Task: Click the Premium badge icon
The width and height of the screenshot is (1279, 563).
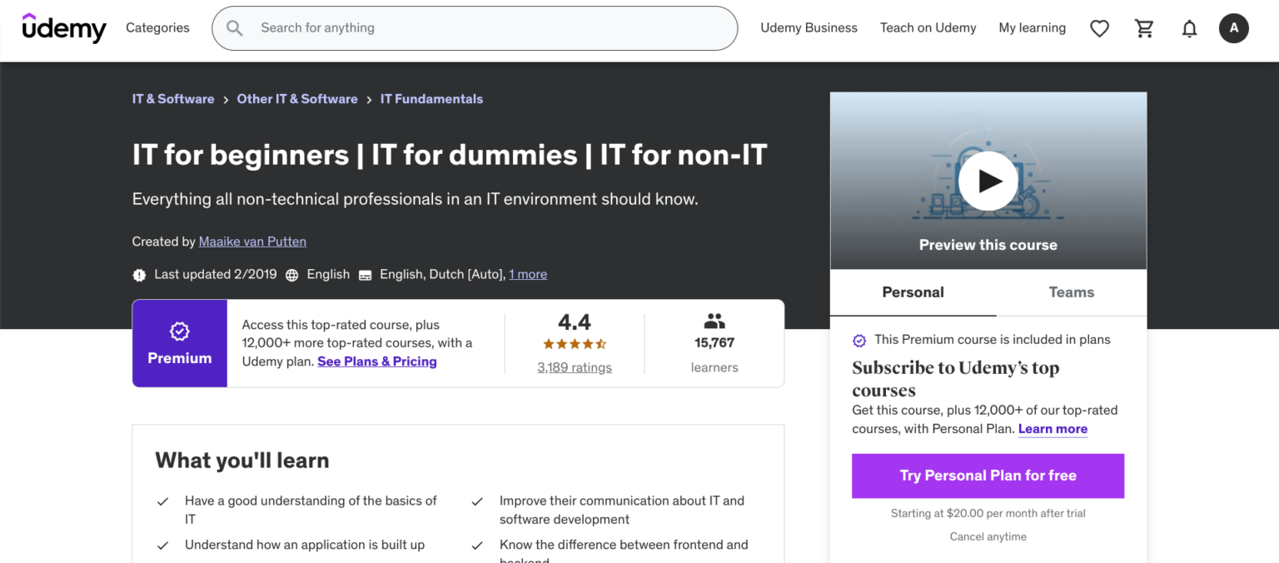Action: [179, 331]
